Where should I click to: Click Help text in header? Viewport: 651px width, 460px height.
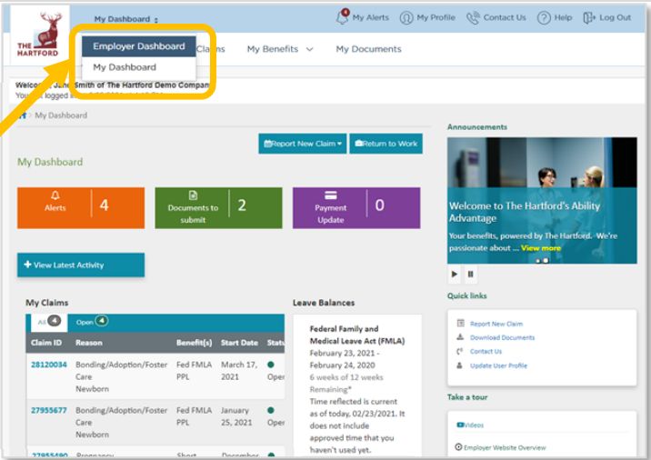pyautogui.click(x=563, y=17)
